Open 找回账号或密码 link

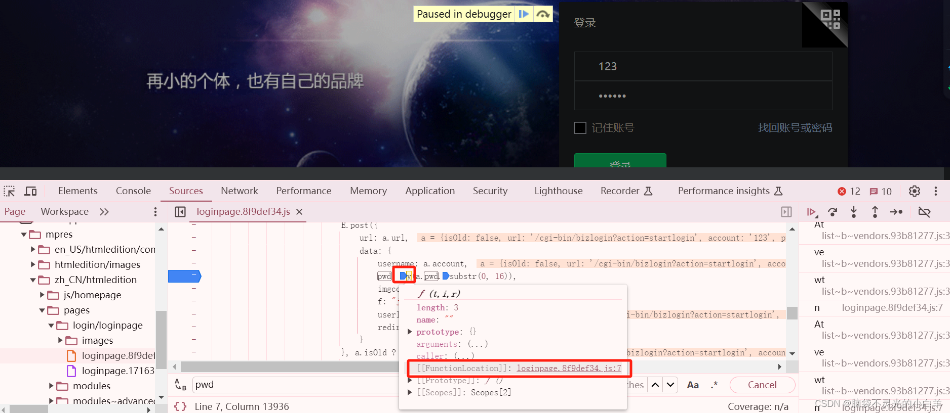795,128
